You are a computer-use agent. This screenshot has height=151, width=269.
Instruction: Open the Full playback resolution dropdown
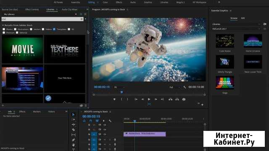[175, 87]
